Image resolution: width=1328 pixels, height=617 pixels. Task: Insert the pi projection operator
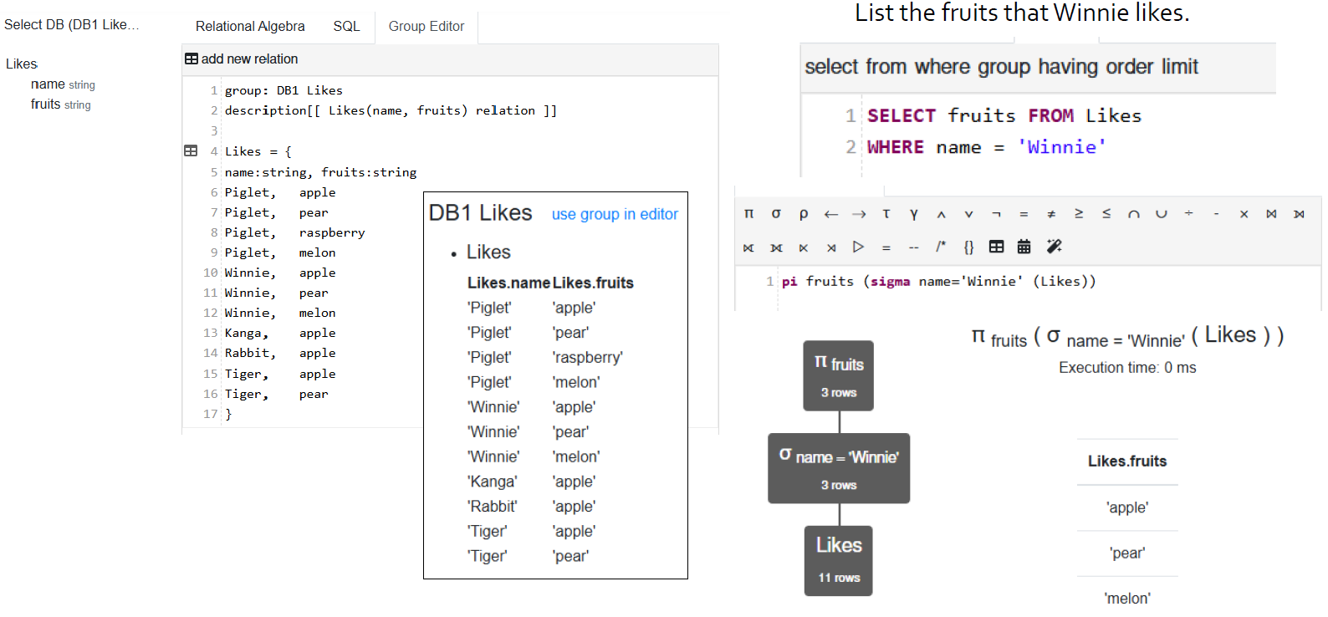coord(748,214)
